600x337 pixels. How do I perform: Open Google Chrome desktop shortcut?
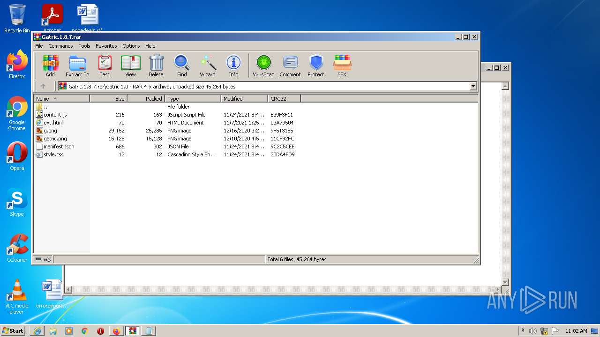[17, 114]
